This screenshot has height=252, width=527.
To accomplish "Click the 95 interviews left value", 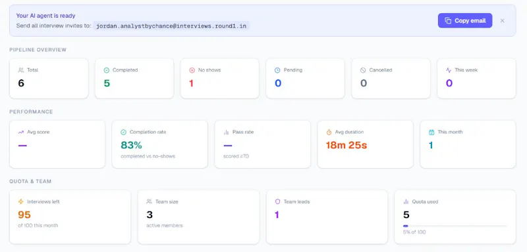I will coord(24,215).
